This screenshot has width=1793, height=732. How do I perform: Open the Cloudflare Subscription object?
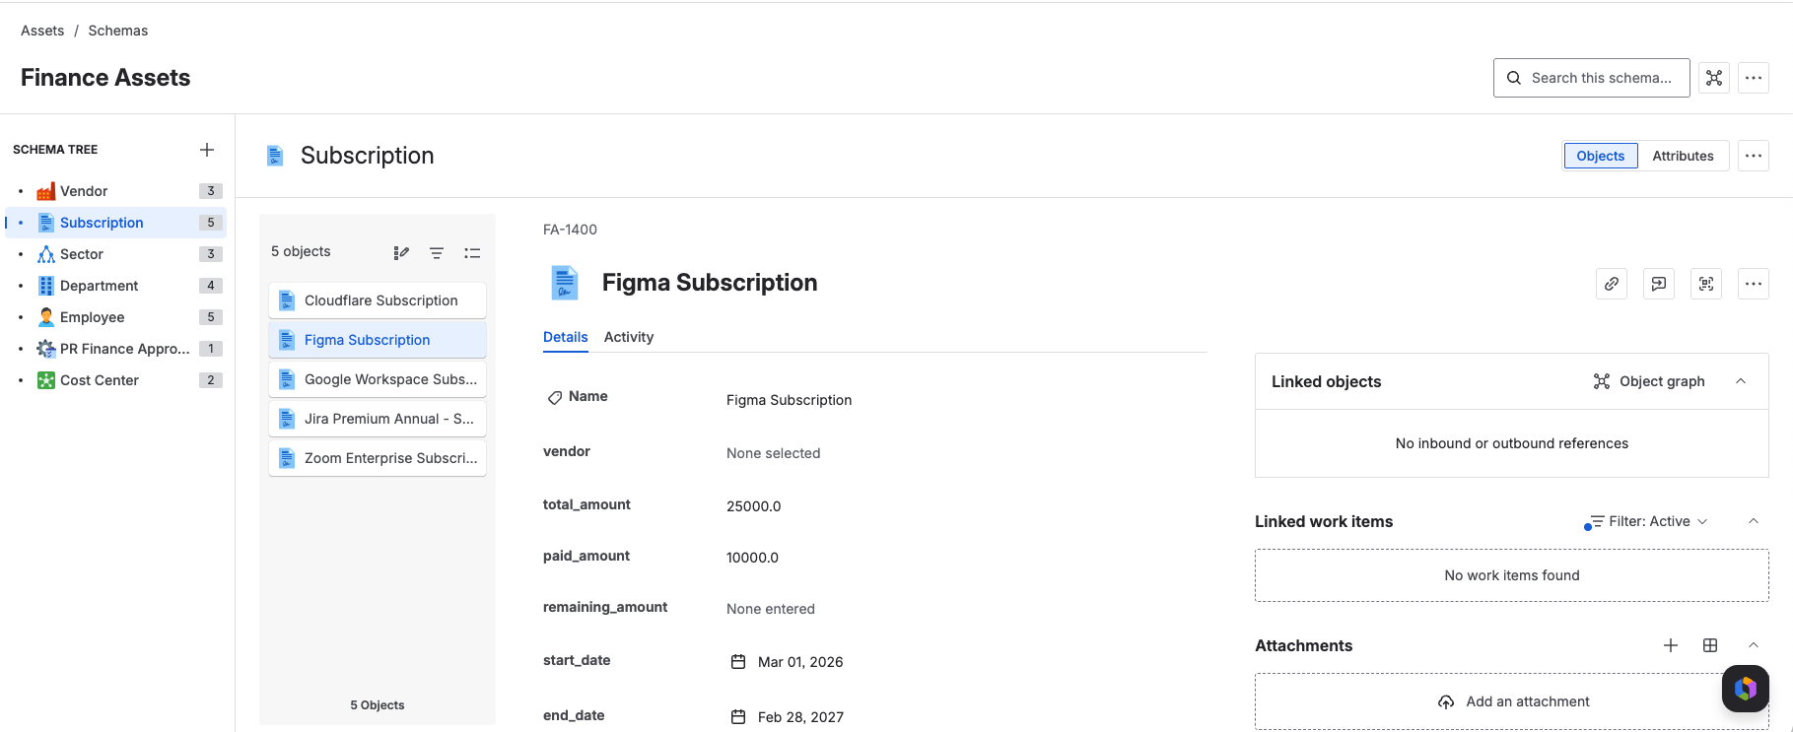click(378, 300)
